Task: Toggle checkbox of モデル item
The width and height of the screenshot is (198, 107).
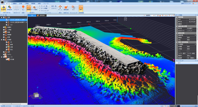Action: tap(4, 55)
